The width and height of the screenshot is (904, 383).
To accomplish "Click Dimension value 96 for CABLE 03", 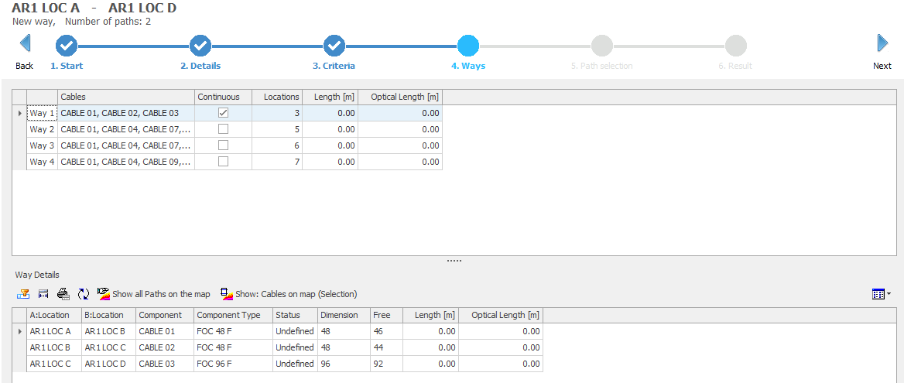I will coord(344,364).
